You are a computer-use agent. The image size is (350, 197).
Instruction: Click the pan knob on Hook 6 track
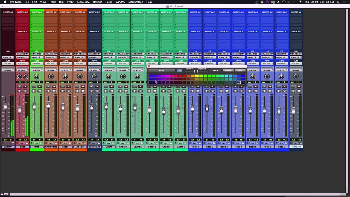tap(267, 76)
